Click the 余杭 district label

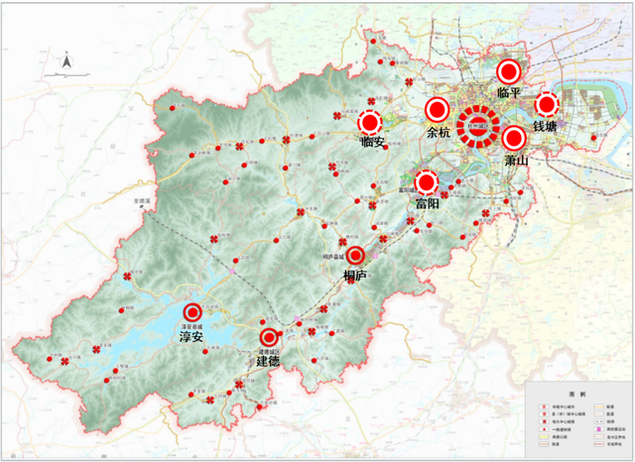click(439, 132)
